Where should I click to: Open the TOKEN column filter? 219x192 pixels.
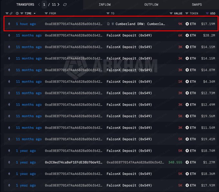[187, 14]
